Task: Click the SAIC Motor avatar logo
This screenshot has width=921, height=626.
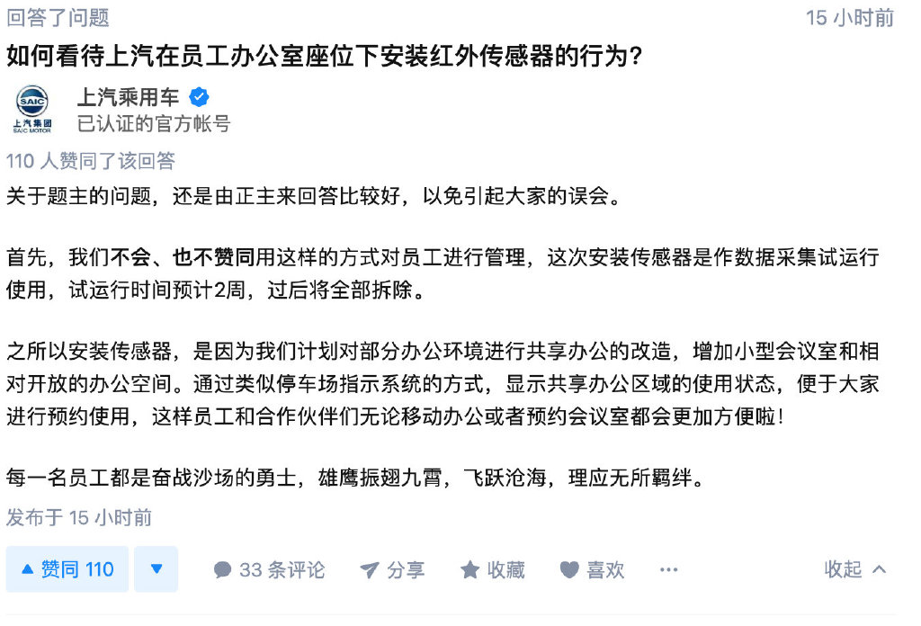Action: coord(33,109)
